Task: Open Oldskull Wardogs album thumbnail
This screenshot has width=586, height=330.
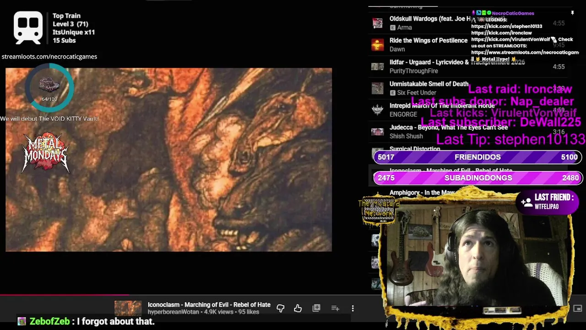Action: 377,23
